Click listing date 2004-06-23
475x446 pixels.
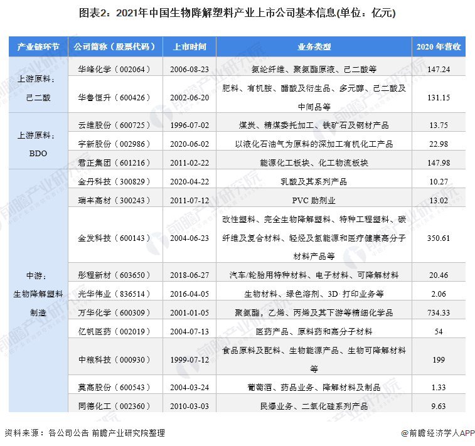(189, 238)
